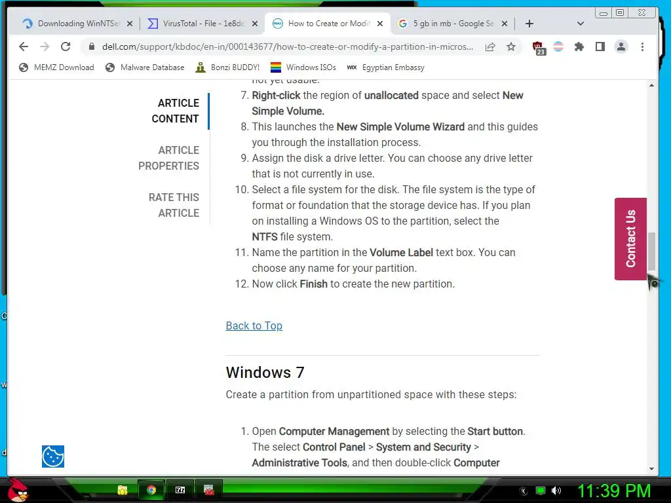Open the Chrome profile avatar
Screen dimensions: 671x503
coord(621,47)
